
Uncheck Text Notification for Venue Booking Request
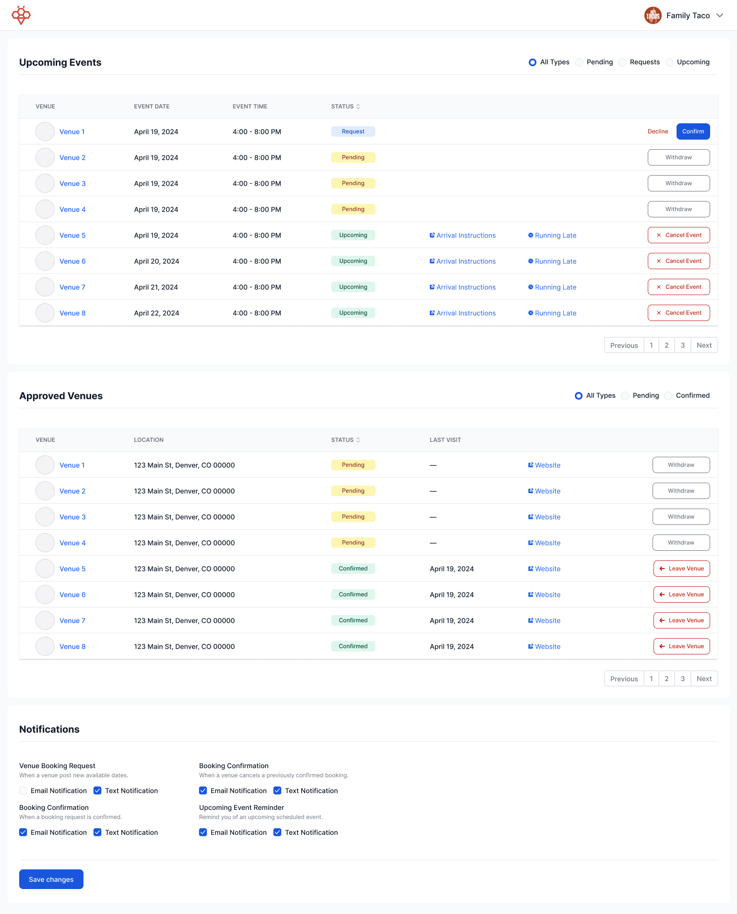tap(97, 791)
